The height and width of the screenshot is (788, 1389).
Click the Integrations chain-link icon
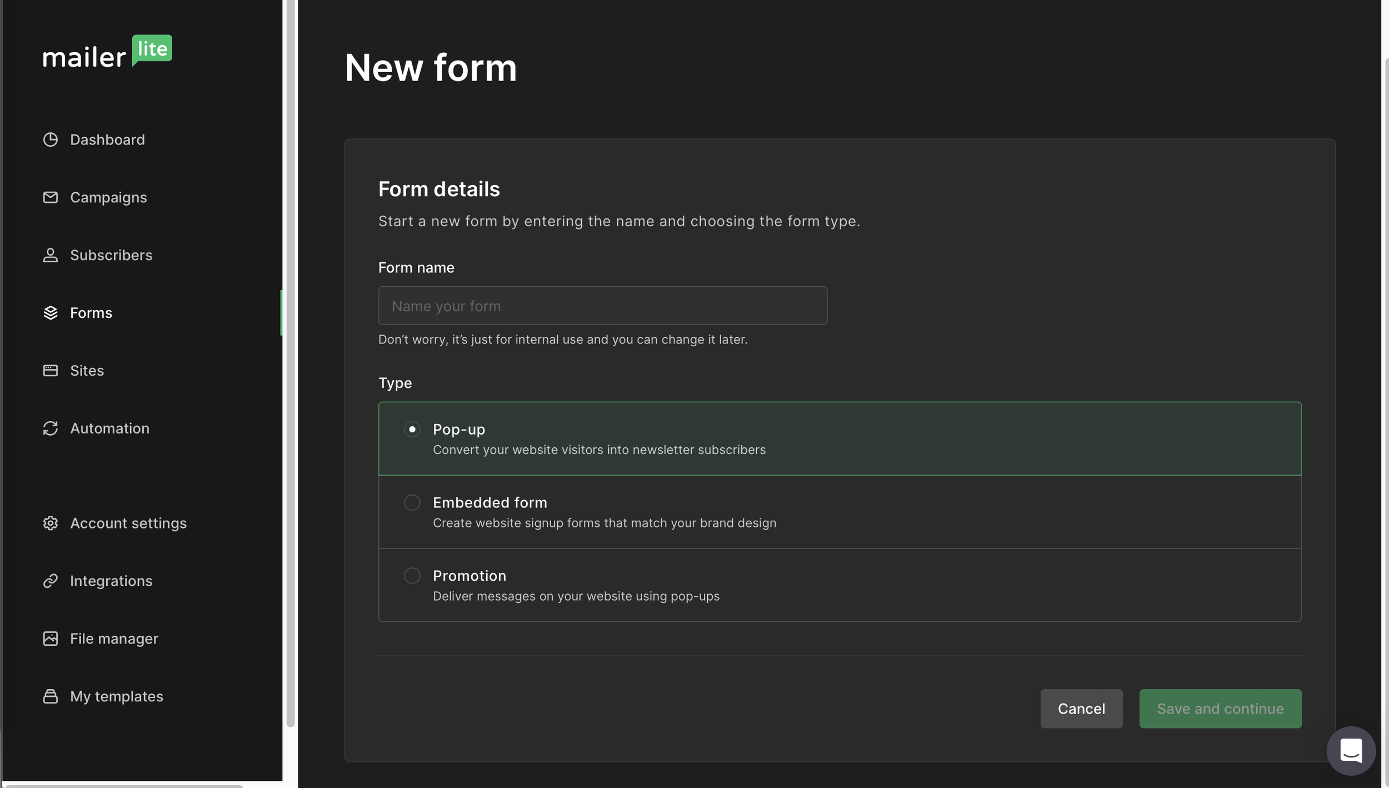tap(51, 581)
